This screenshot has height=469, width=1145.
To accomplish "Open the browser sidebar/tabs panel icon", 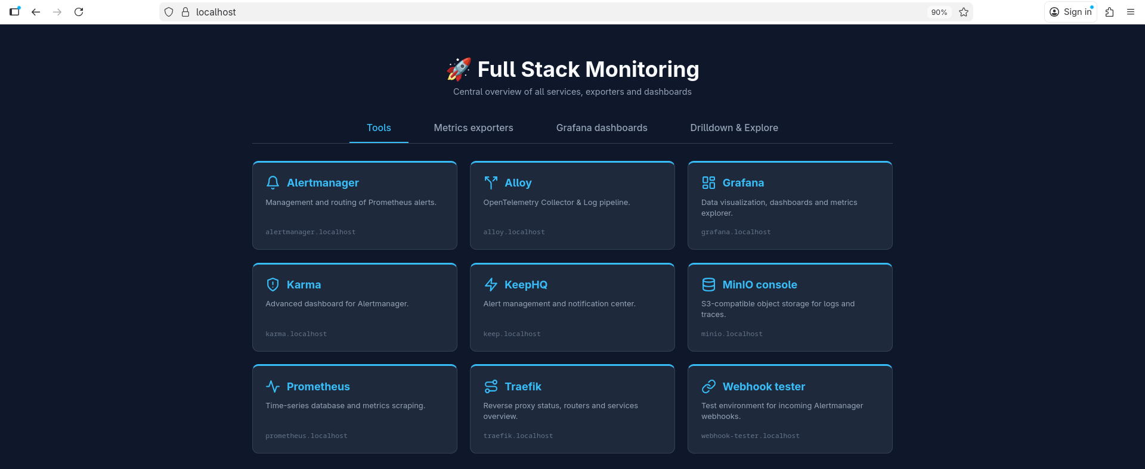I will coord(14,11).
